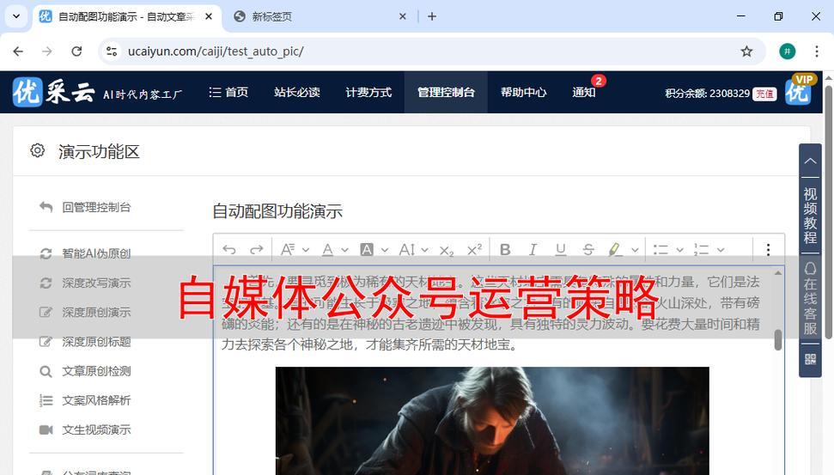Toggle strikethrough formatting
Screen dimensions: 834x475
588,249
